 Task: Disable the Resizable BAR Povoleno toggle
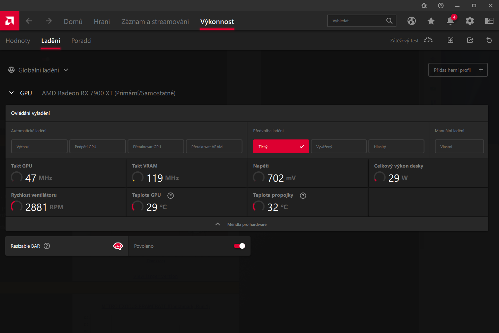(239, 246)
